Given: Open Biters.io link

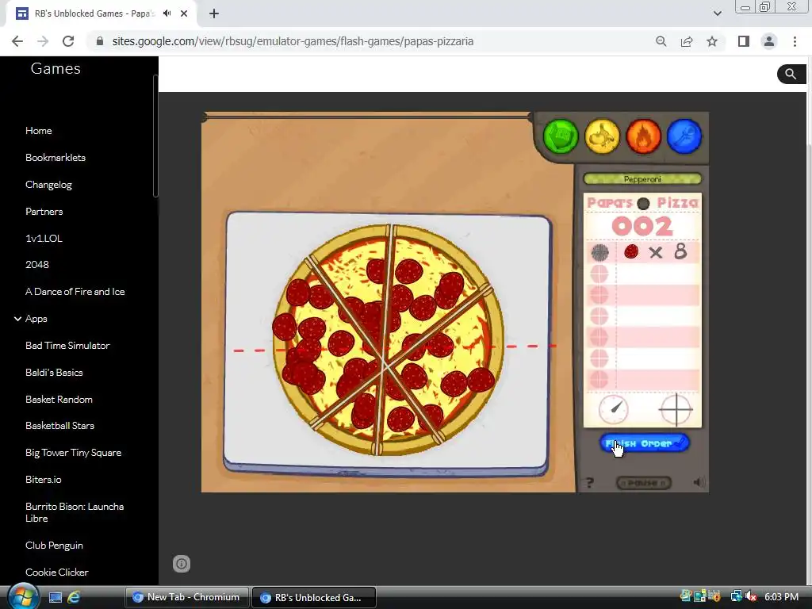Looking at the screenshot, I should point(43,480).
